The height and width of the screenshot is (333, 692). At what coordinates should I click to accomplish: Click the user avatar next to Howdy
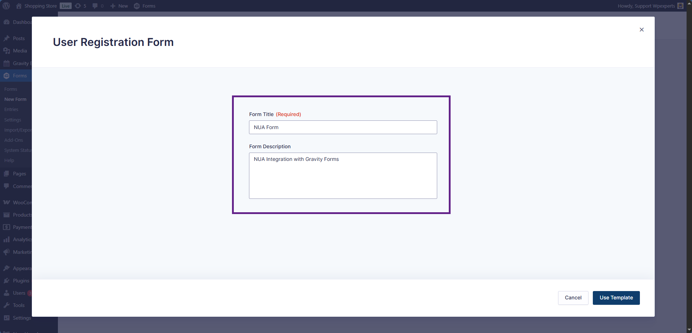coord(680,6)
